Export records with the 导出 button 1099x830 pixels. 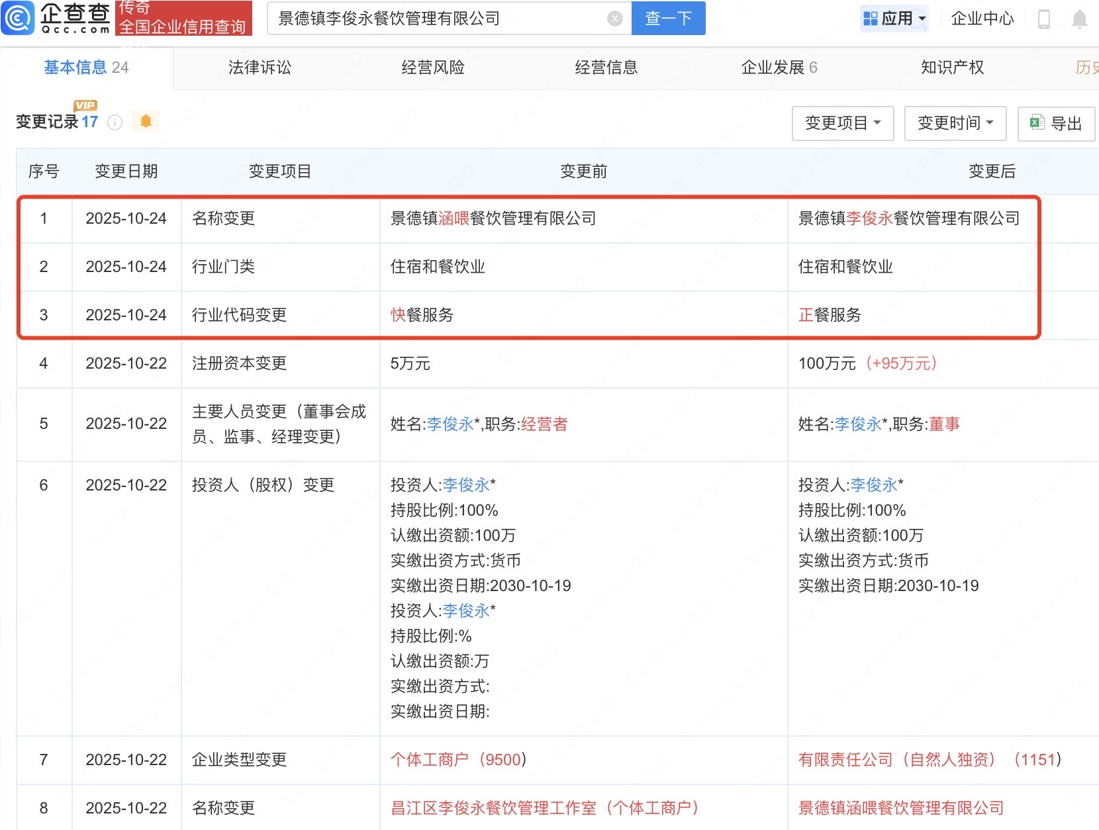click(1057, 123)
